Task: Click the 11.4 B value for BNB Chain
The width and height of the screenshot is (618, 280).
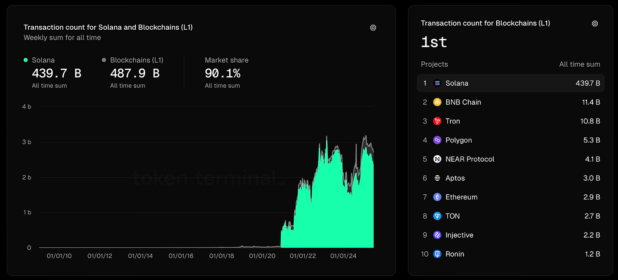Action: tap(591, 102)
